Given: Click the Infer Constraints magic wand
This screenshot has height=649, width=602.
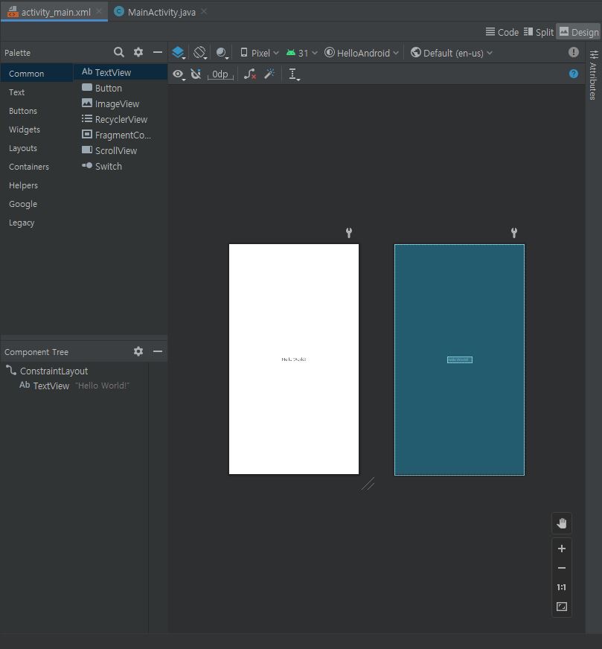Looking at the screenshot, I should coord(270,74).
